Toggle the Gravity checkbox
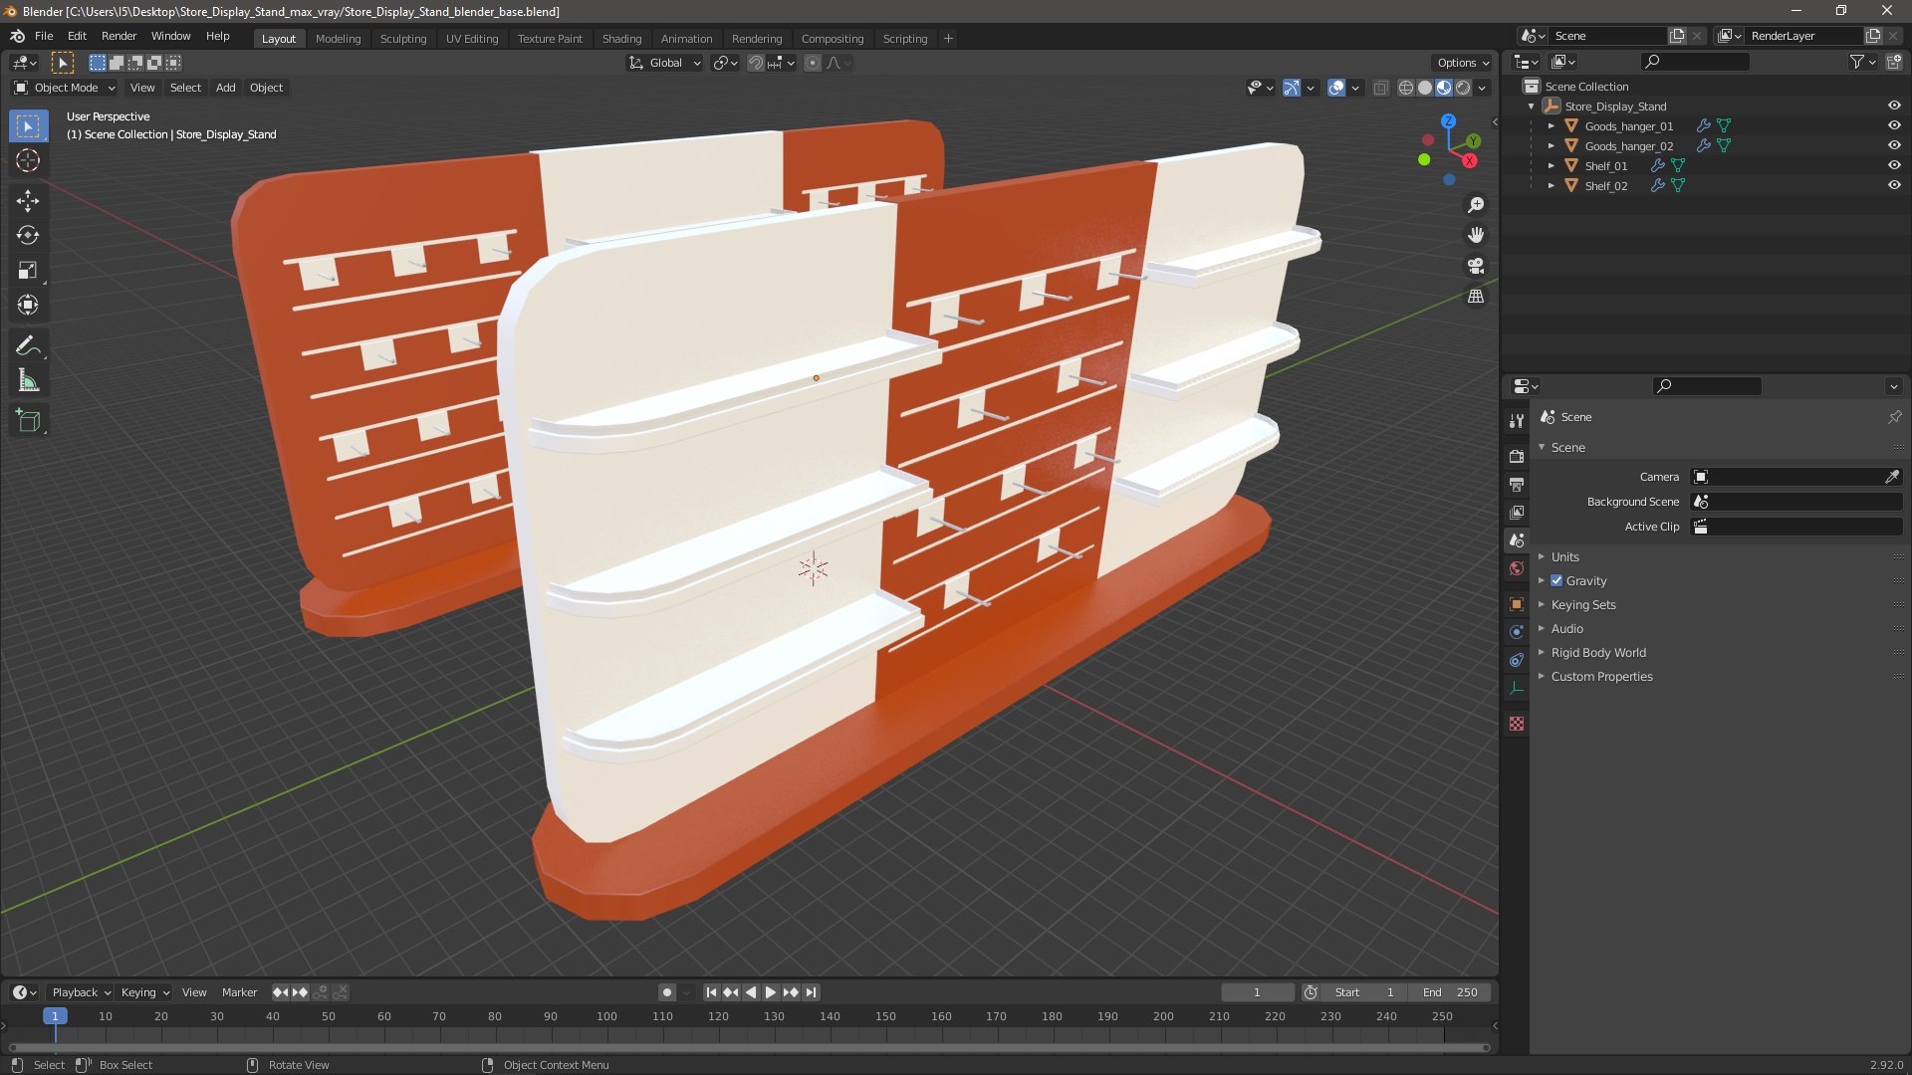Screen dimensions: 1912x1075 click(x=1556, y=581)
